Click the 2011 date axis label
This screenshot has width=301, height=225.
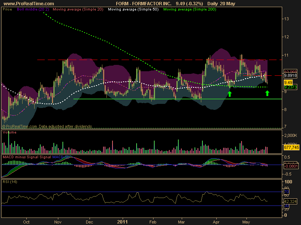(122, 222)
